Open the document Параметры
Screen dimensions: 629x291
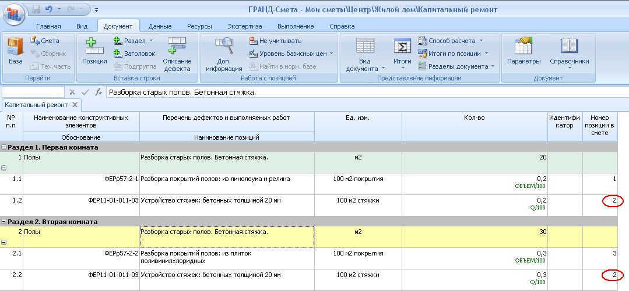524,51
